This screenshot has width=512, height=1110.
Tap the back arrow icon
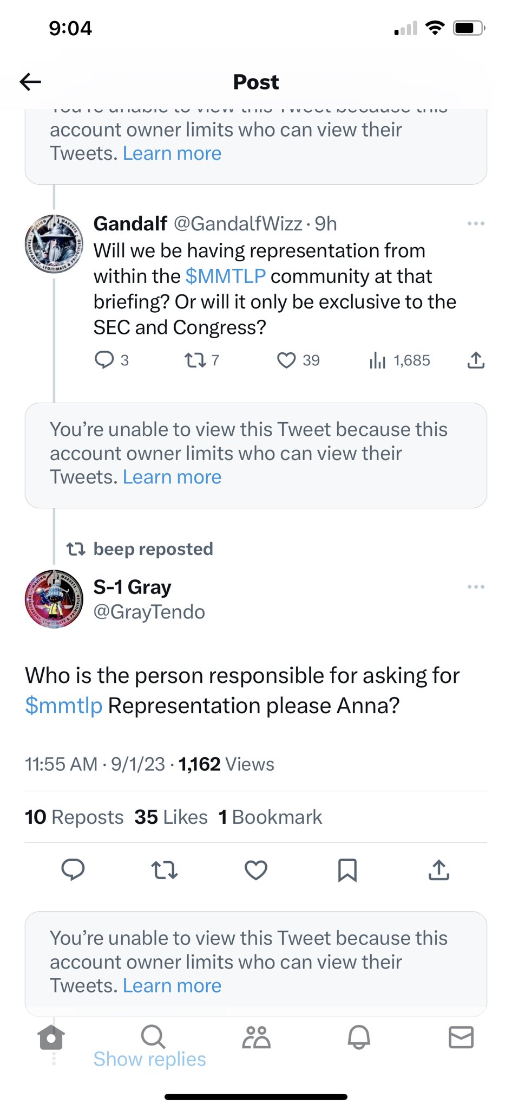30,82
